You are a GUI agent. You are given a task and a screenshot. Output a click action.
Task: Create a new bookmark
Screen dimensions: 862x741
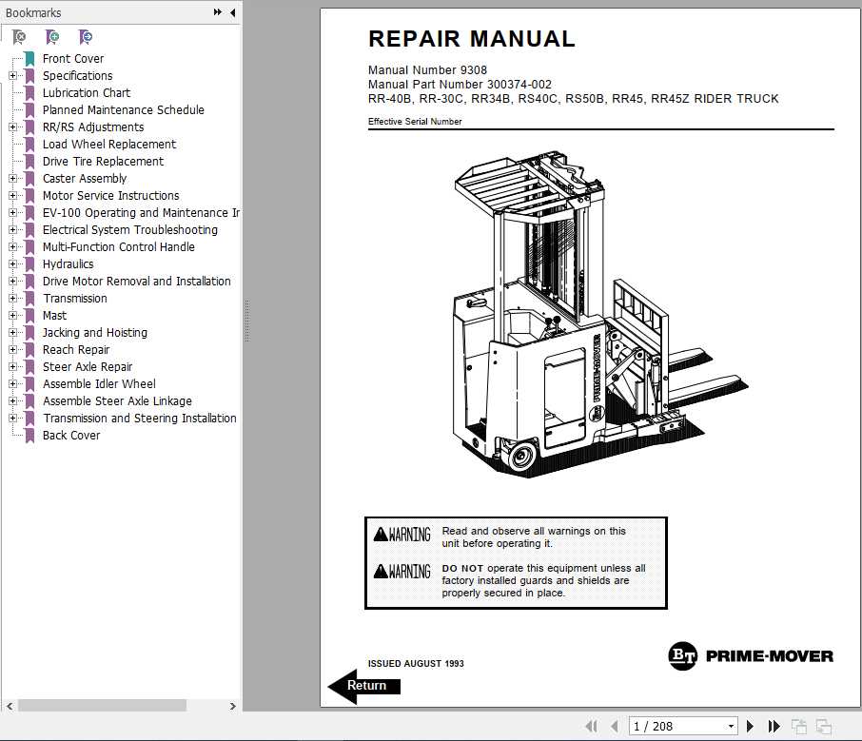(53, 36)
